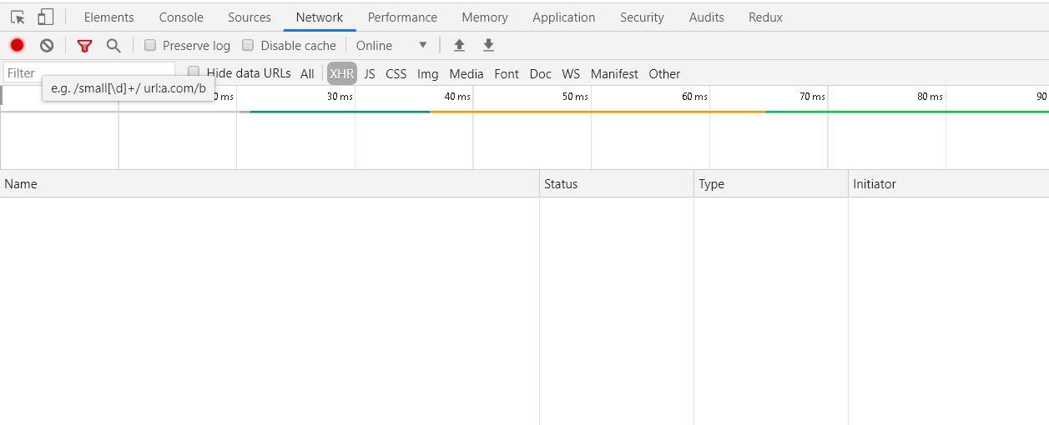Switch to the Console tab
This screenshot has width=1049, height=425.
coord(181,17)
